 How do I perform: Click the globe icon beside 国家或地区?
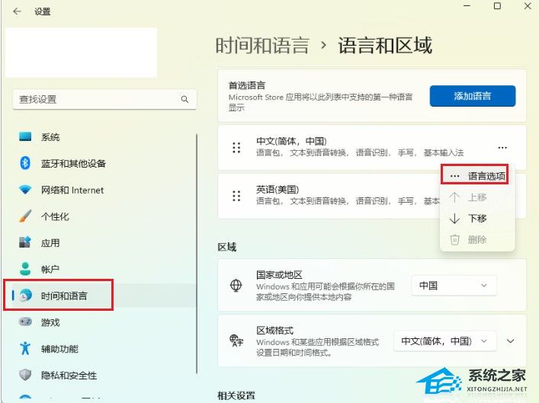coord(236,285)
